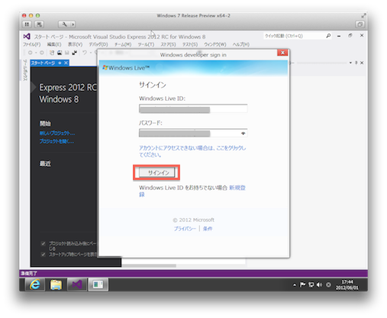This screenshot has height=318, width=387.
Task: Click the サインイン sign-in button
Action: coord(156,172)
